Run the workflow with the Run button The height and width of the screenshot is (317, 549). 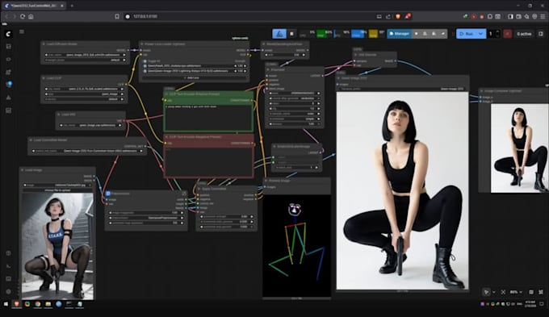(x=467, y=34)
